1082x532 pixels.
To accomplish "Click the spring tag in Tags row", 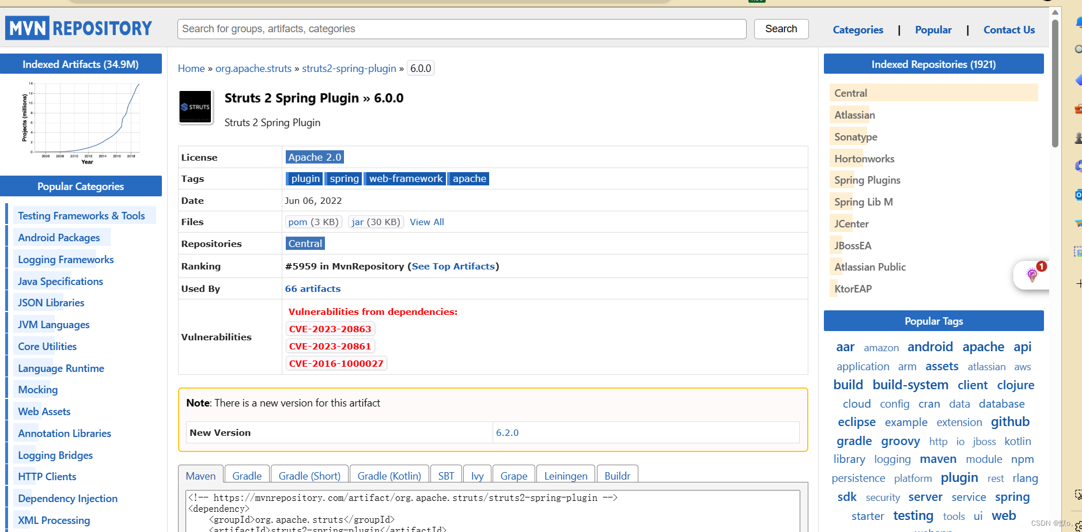I will tap(344, 178).
